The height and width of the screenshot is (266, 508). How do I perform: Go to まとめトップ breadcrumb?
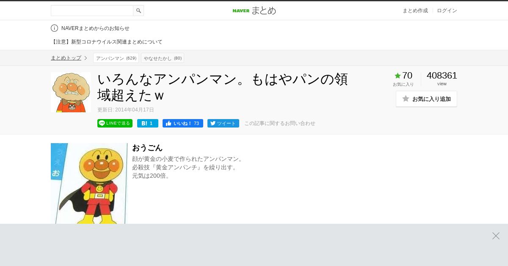66,58
